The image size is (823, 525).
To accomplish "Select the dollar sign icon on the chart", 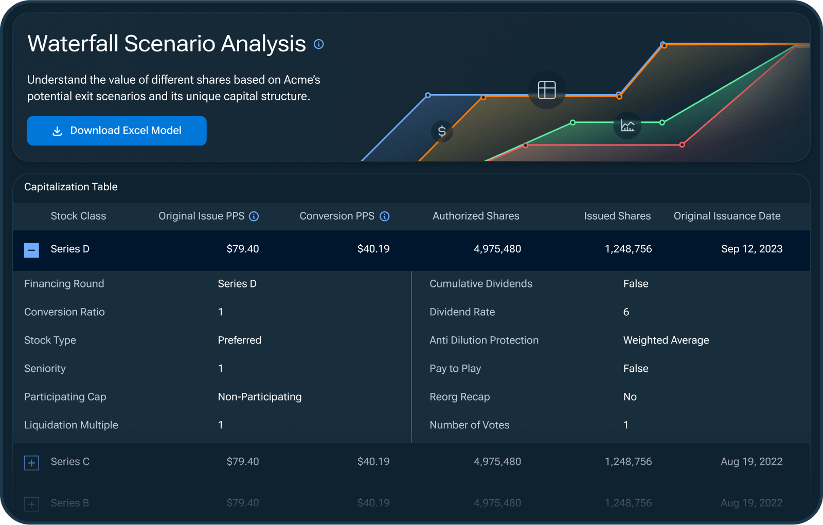I will pos(441,132).
